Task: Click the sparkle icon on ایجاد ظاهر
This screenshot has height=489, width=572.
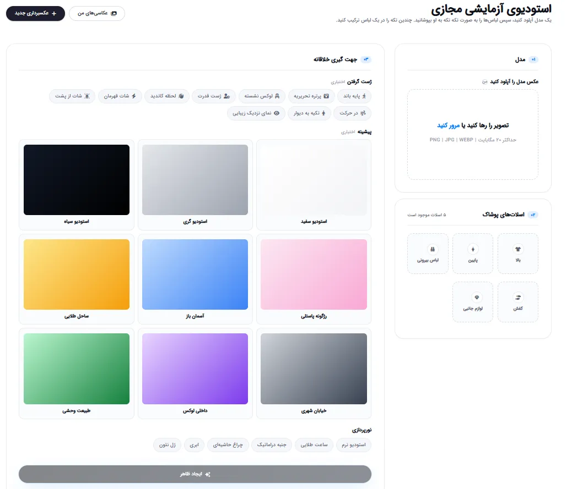Action: tap(208, 474)
